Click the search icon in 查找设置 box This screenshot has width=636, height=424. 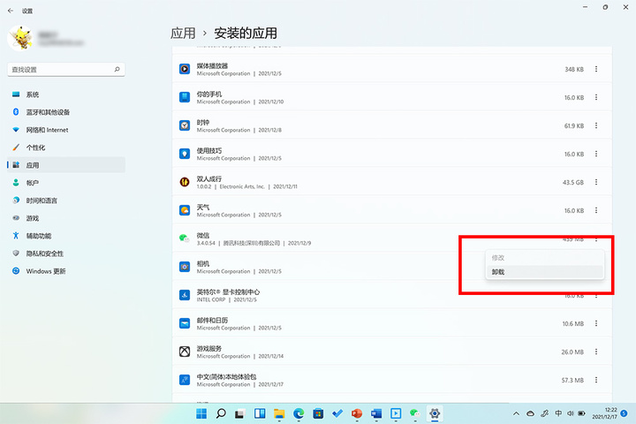(x=117, y=70)
